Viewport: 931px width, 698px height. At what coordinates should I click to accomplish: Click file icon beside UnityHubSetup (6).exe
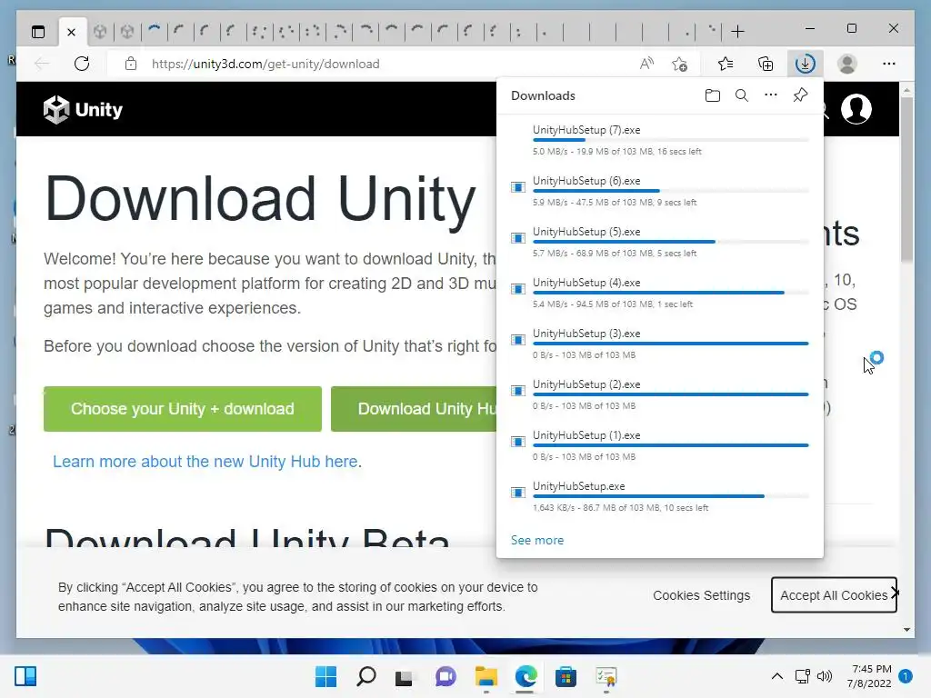tap(517, 187)
